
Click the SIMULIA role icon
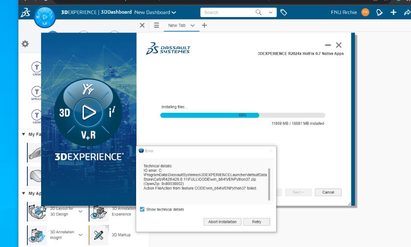tap(36, 92)
